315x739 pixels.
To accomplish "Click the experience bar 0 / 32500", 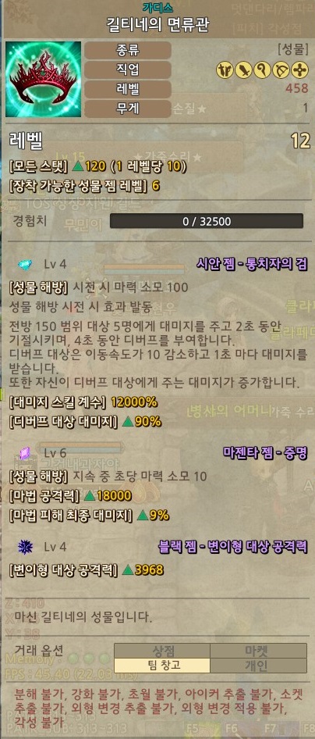I will click(207, 221).
